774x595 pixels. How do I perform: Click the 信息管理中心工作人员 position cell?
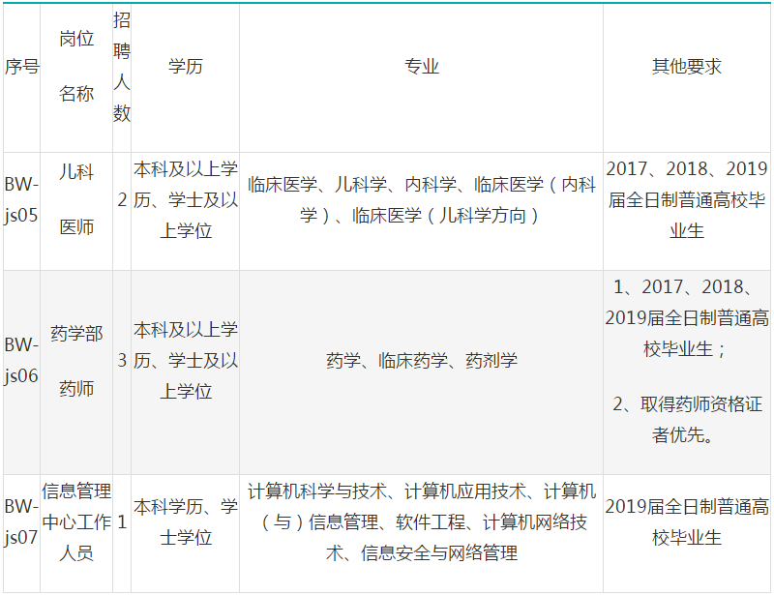(76, 521)
